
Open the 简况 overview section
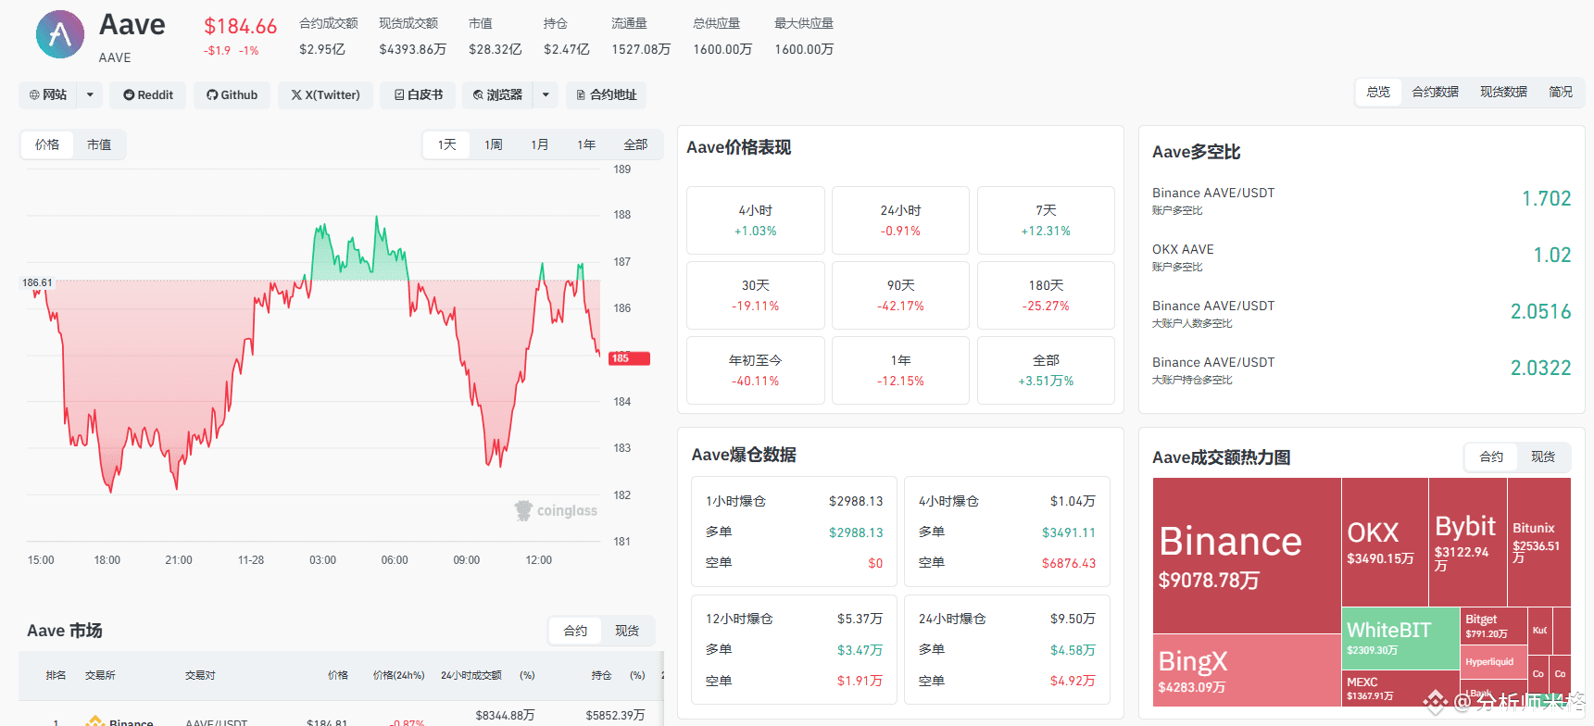[x=1561, y=92]
